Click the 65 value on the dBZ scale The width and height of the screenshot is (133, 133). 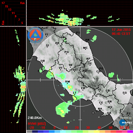(127, 128)
